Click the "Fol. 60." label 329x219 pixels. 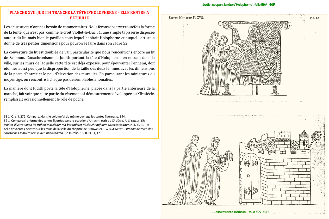point(315,18)
